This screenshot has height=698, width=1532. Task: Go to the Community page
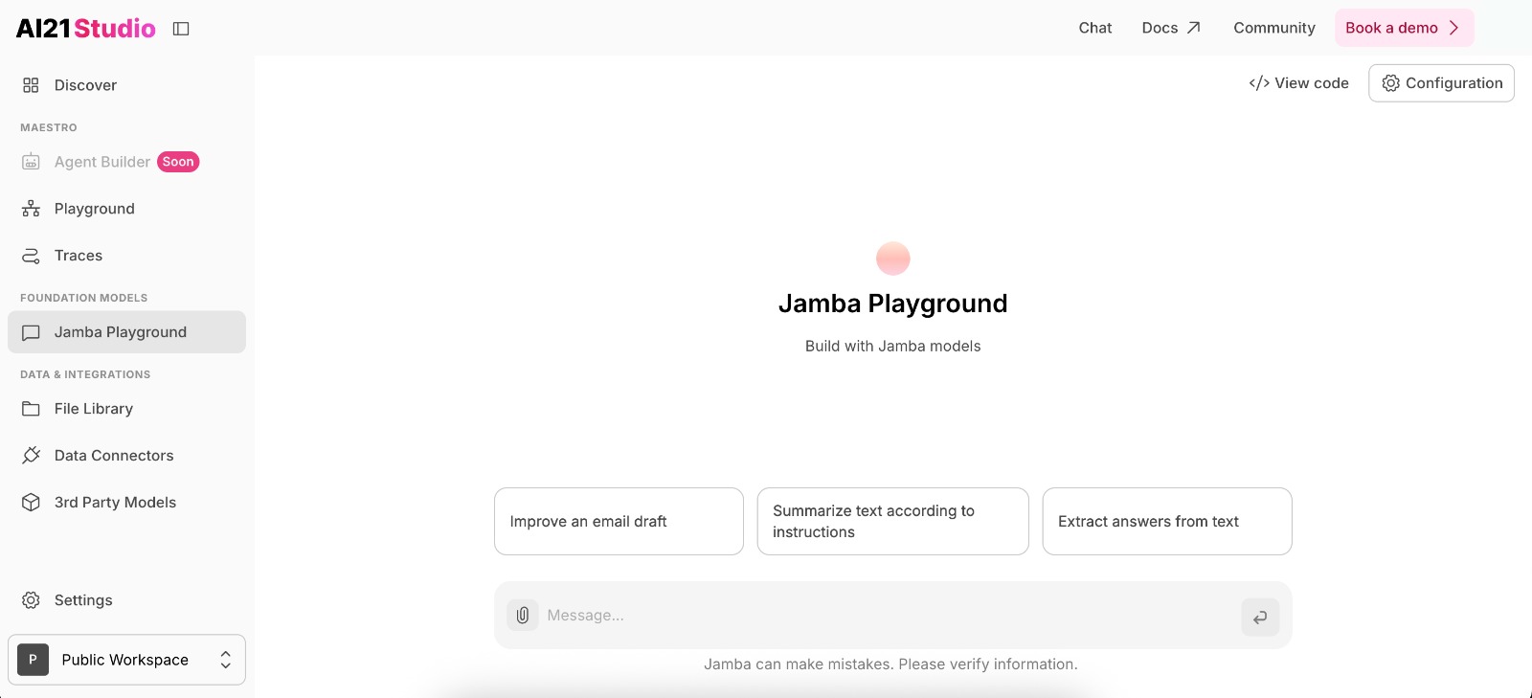click(1273, 28)
